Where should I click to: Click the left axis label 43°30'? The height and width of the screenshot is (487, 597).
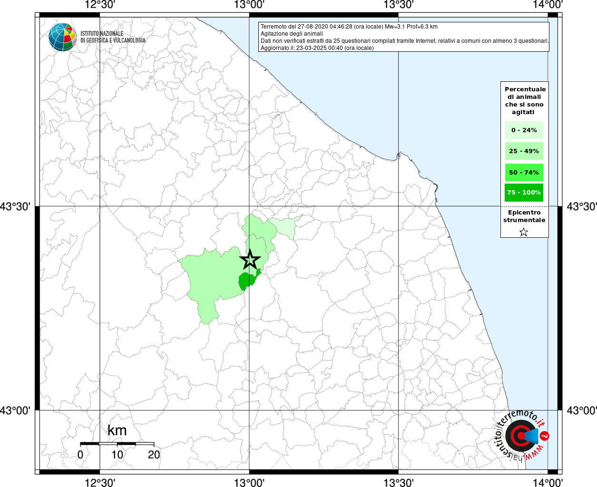pyautogui.click(x=15, y=207)
